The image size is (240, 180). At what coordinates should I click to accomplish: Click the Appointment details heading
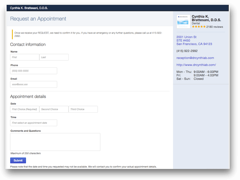tap(28, 96)
